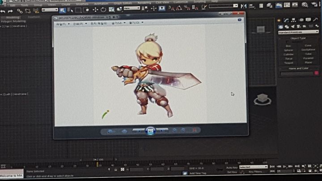Screen dimensions: 322x181
Task: Click the ViewCube in the viewport
Action: [263, 99]
